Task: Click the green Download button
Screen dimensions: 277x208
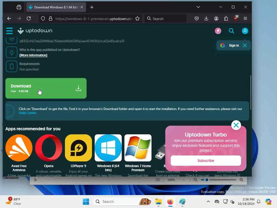Action: (46, 88)
